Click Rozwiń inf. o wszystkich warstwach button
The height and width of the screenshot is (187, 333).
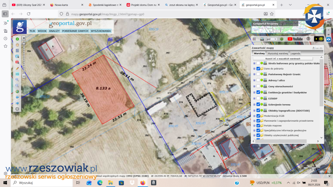[283, 59]
